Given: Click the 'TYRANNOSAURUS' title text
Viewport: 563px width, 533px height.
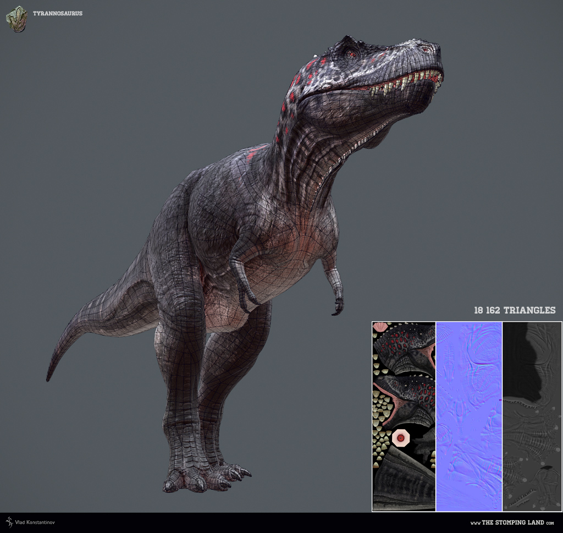Looking at the screenshot, I should coord(58,13).
